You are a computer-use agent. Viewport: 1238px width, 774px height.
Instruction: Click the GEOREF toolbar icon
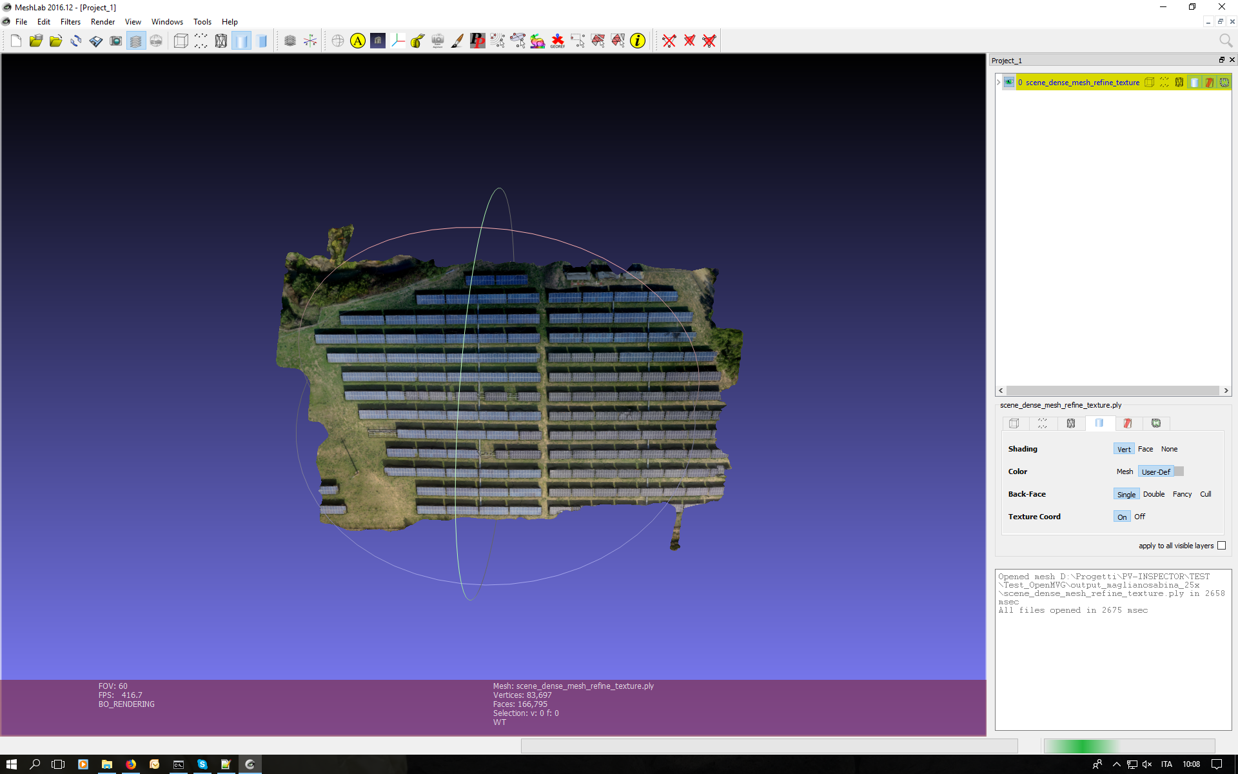click(x=557, y=41)
